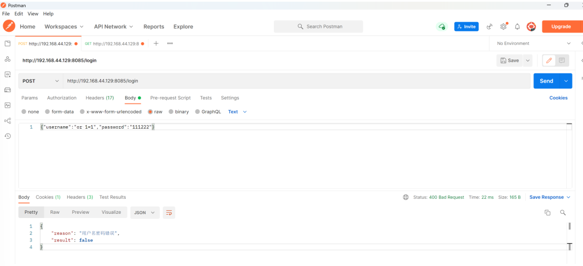Image resolution: width=583 pixels, height=266 pixels.
Task: Close the GET request tab dot
Action: tap(143, 43)
